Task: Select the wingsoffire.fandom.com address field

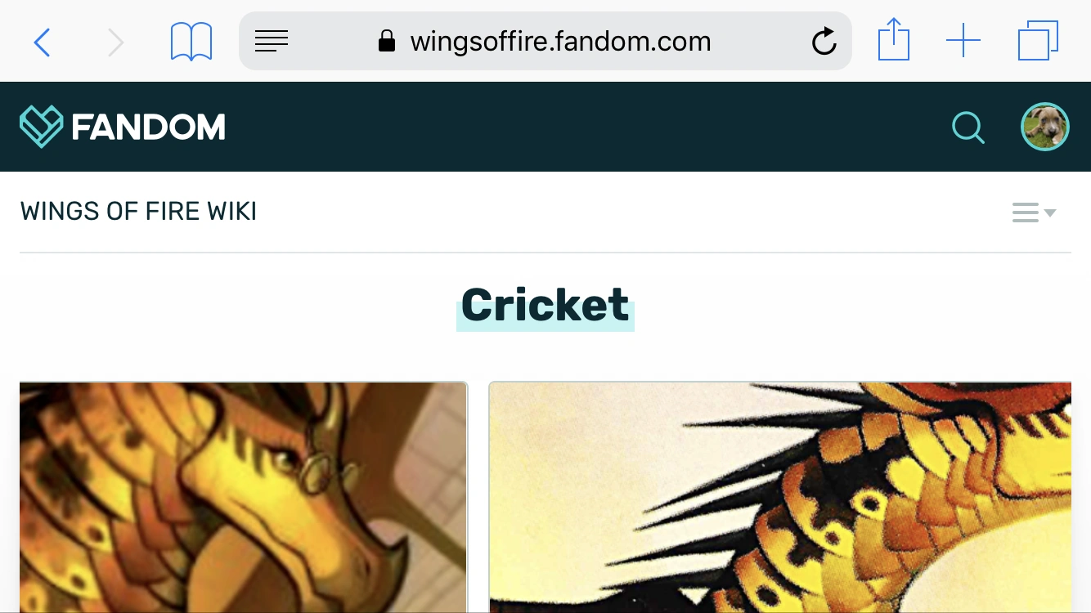Action: [x=545, y=41]
